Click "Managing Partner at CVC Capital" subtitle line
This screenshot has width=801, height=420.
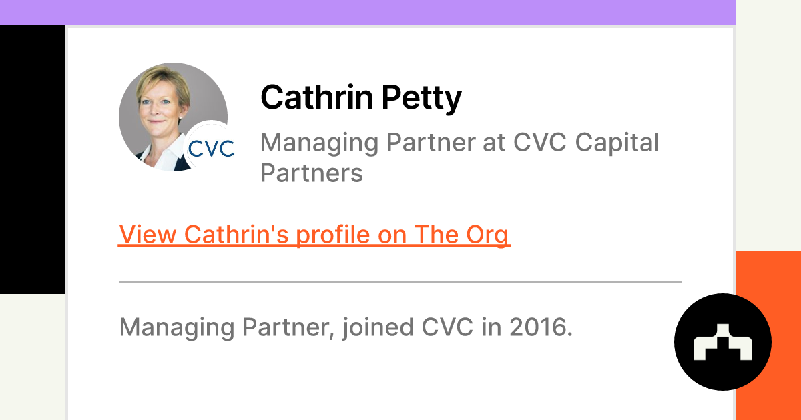click(x=459, y=142)
